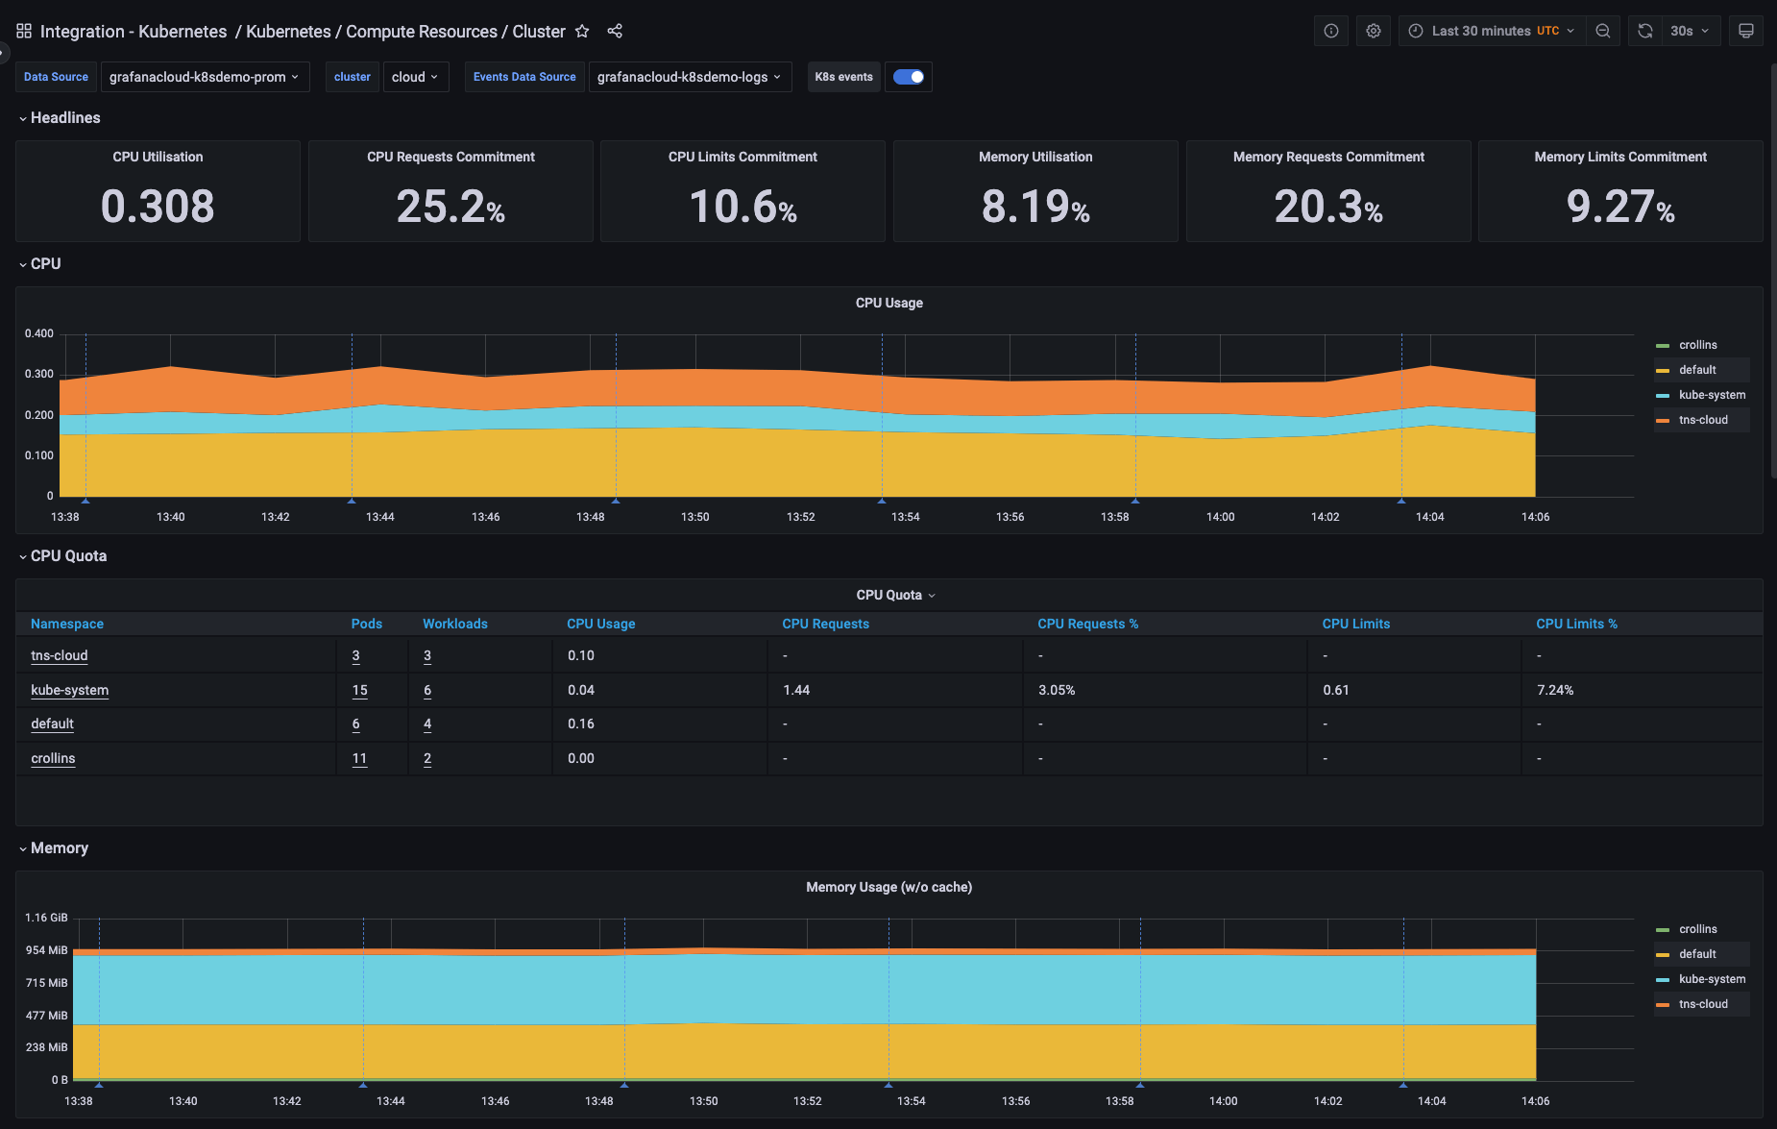1777x1129 pixels.
Task: Star the dashboard using the favorite icon
Action: [x=582, y=31]
